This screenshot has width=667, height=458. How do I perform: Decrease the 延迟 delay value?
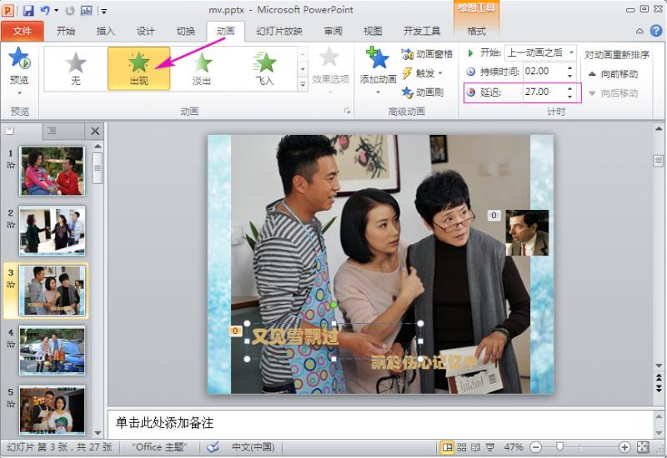point(570,96)
